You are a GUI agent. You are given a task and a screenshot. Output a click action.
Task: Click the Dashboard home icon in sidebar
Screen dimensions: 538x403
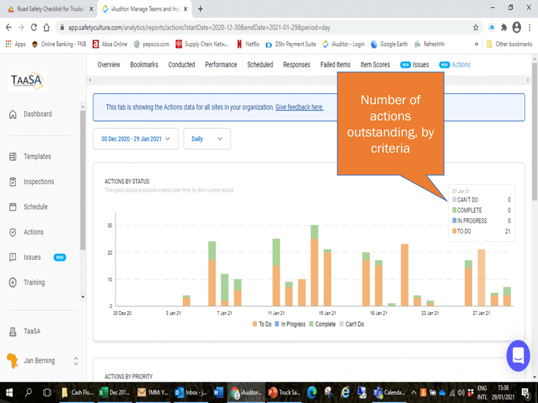[x=13, y=114]
